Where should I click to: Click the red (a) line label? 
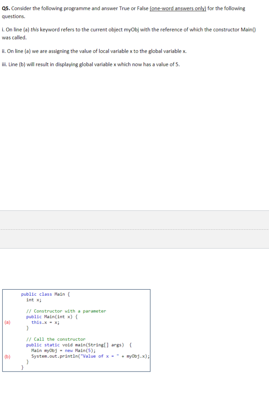7,322
